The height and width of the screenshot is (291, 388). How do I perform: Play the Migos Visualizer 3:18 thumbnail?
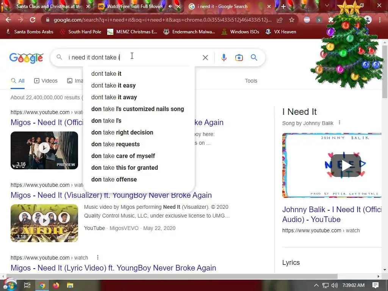pyautogui.click(x=44, y=223)
